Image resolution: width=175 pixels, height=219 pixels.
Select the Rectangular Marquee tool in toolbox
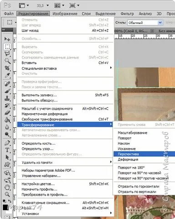7,47
